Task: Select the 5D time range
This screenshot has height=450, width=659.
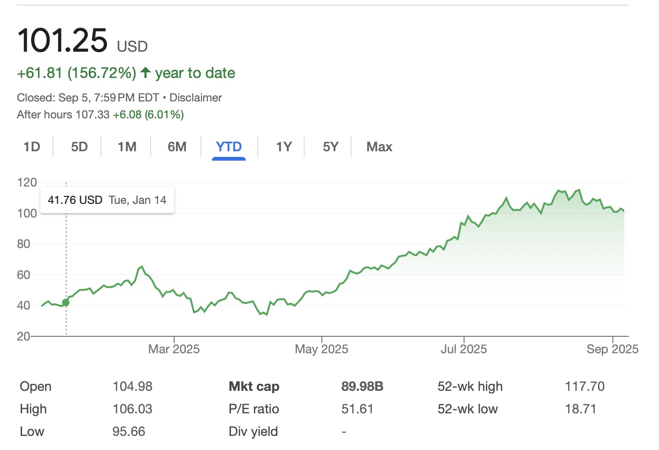Action: (78, 147)
